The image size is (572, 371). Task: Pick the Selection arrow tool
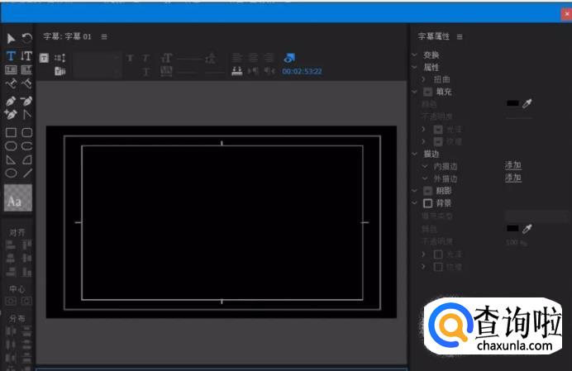coord(11,38)
